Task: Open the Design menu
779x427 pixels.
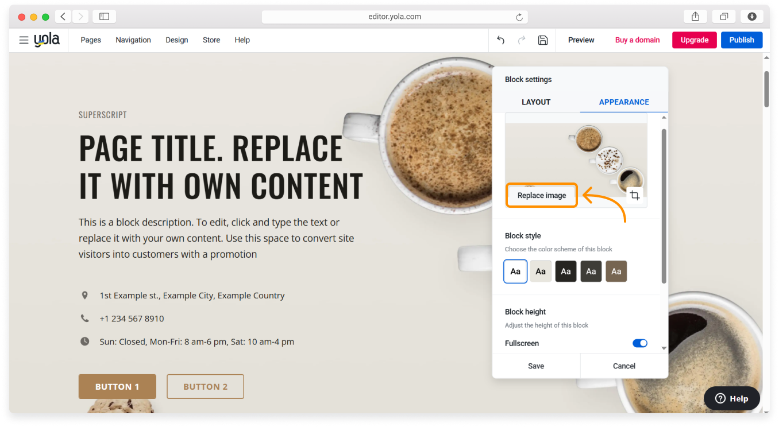Action: (x=176, y=40)
